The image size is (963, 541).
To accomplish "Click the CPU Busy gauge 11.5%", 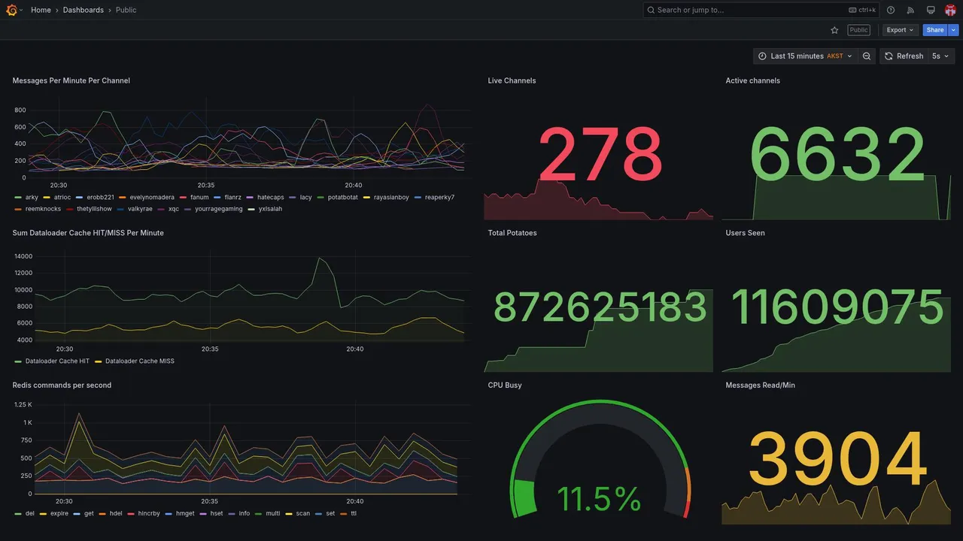I will [600, 500].
